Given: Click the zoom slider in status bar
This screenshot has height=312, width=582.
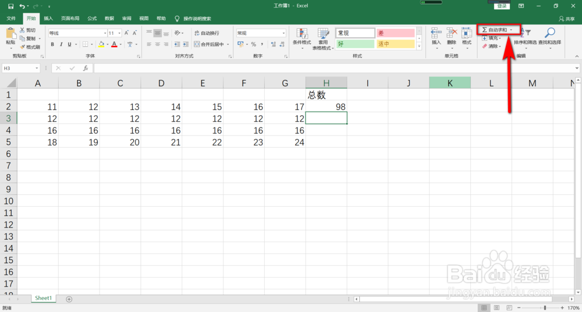Looking at the screenshot, I should (x=545, y=308).
